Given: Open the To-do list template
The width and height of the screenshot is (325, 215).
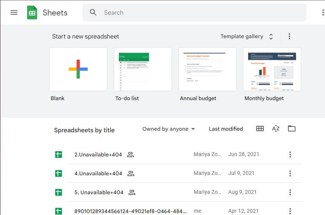Looking at the screenshot, I should pyautogui.click(x=143, y=69).
